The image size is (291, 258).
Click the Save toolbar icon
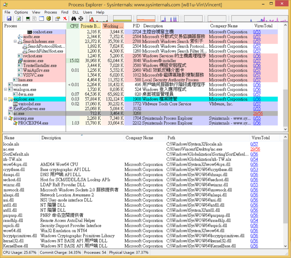click(x=9, y=18)
